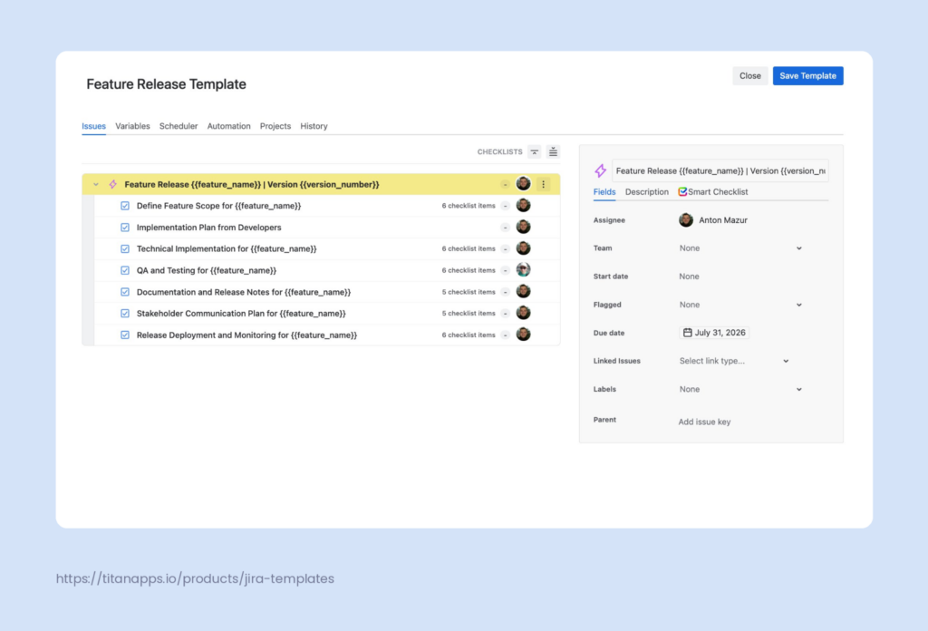
Task: Click Anton Mazur's avatar in Assignee field
Action: tap(686, 220)
